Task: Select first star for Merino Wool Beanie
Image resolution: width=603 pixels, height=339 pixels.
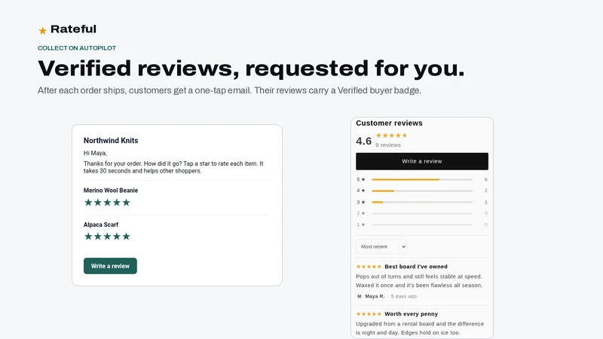Action: (x=88, y=203)
